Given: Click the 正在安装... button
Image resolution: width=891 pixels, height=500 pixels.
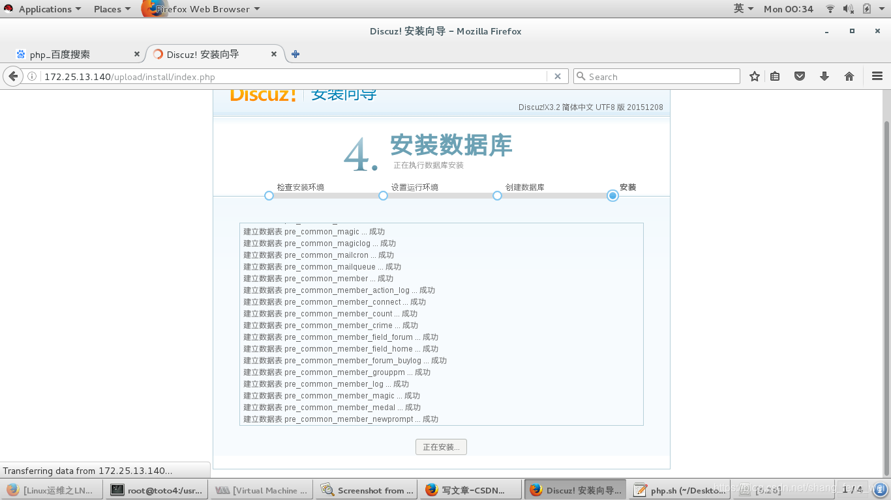Looking at the screenshot, I should point(441,447).
